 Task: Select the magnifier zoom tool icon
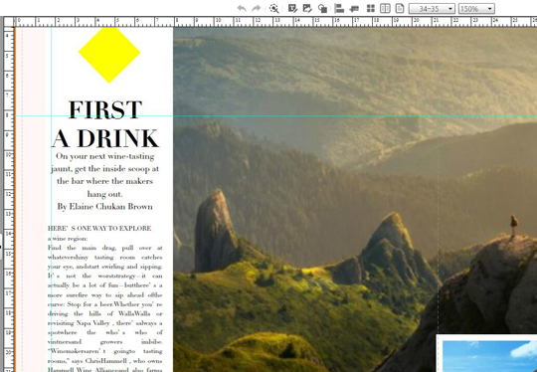(274, 8)
